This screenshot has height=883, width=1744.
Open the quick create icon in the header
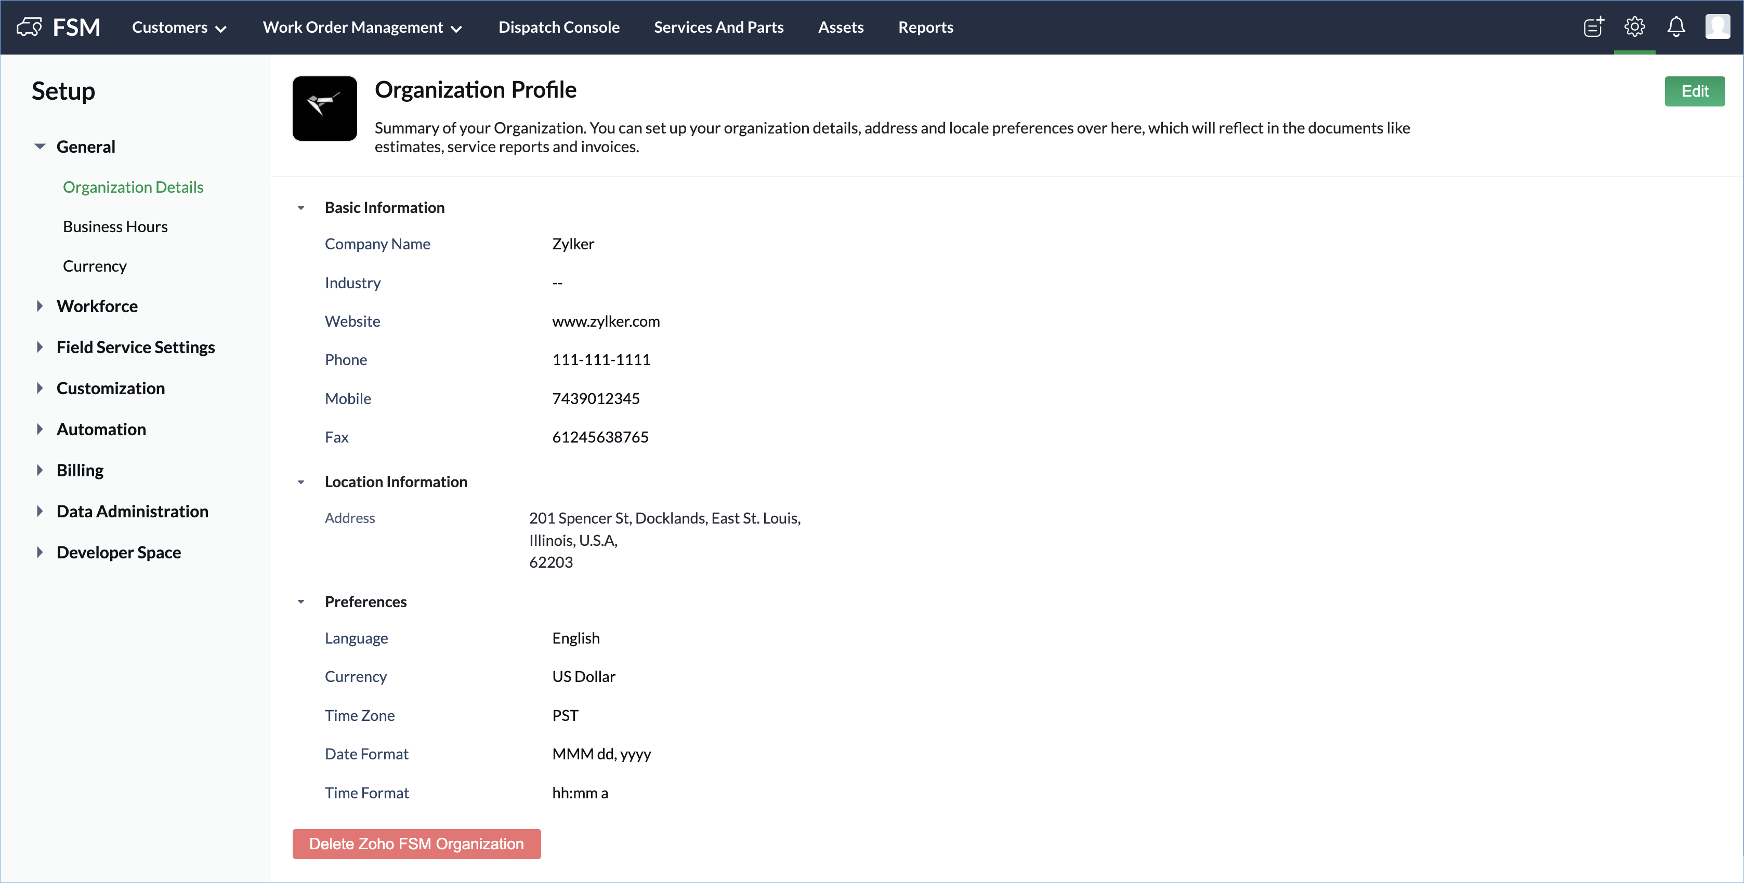pyautogui.click(x=1594, y=27)
